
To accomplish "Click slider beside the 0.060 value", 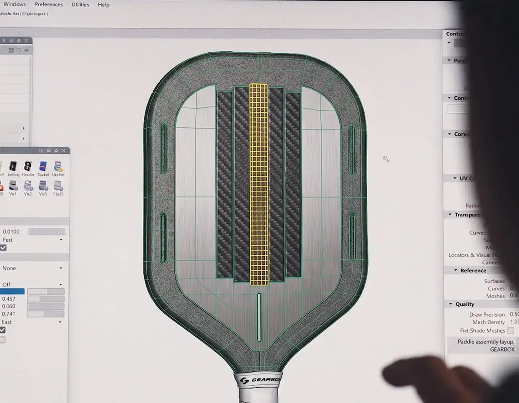I will [x=45, y=306].
